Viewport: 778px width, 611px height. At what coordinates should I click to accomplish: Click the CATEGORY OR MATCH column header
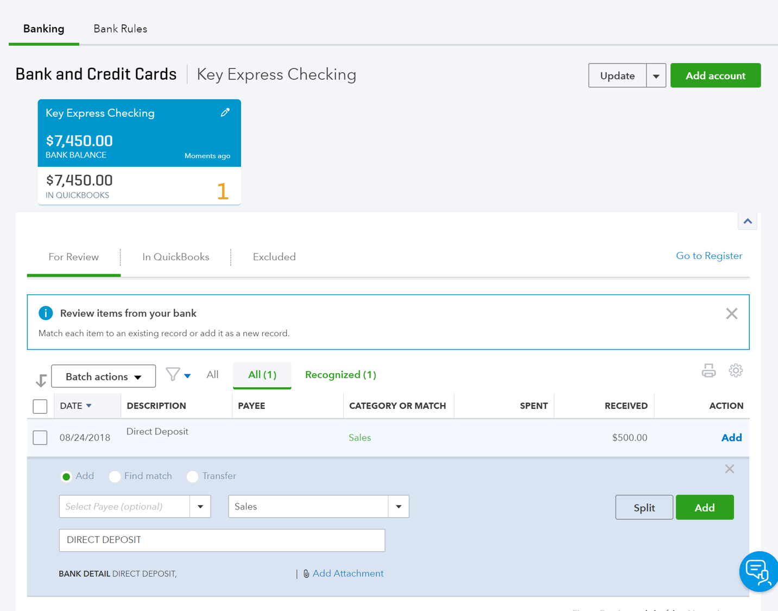click(x=397, y=406)
